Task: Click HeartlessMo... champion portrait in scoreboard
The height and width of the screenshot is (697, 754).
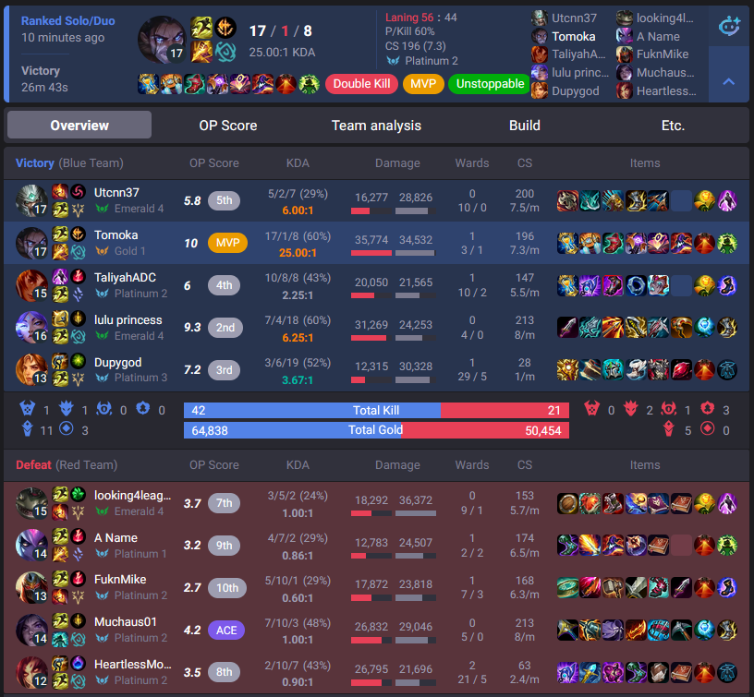Action: click(x=31, y=672)
